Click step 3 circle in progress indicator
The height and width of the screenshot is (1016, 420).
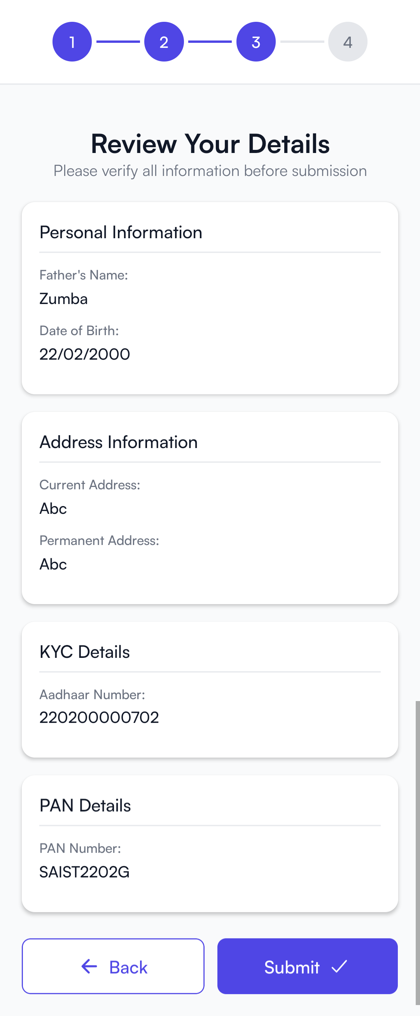(256, 42)
